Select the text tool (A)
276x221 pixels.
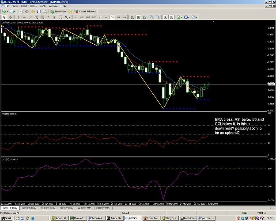click(x=49, y=17)
